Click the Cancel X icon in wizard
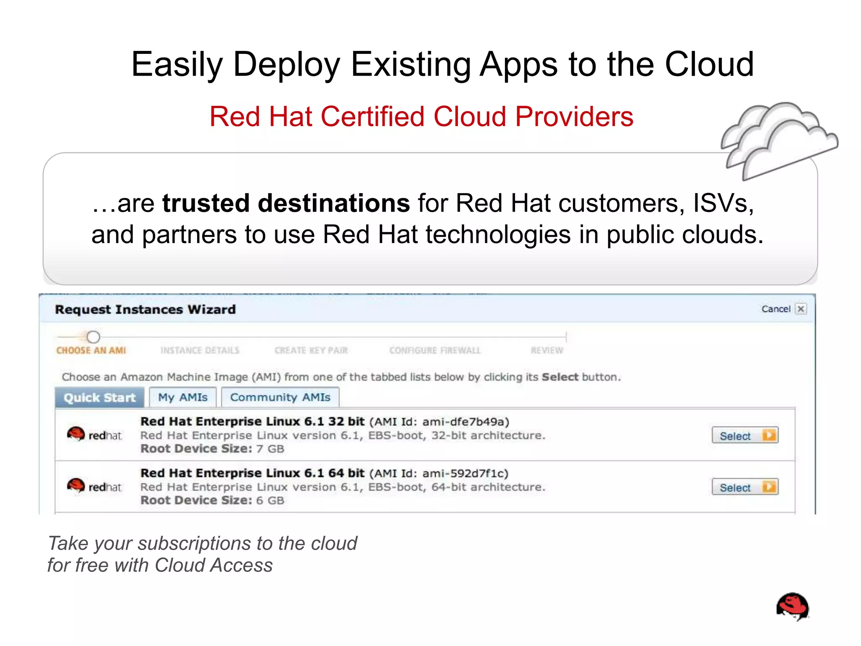The image size is (861, 646). point(801,309)
